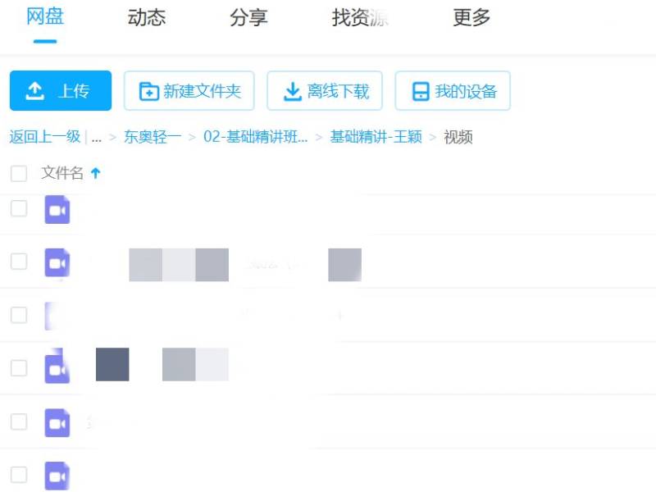Click 返回上一级 to go up a level
656x492 pixels.
tap(41, 137)
